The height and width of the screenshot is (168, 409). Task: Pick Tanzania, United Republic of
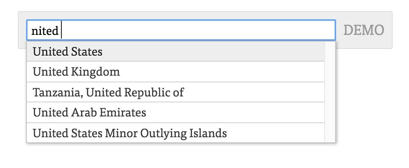[x=108, y=92]
